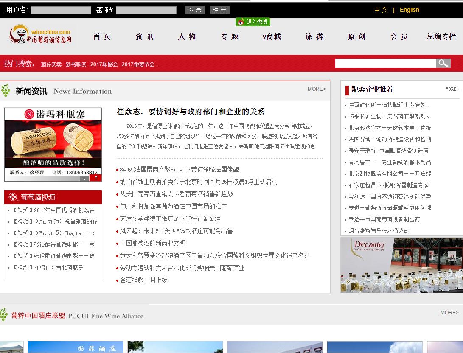Click MORE in the 配套企业推荐 panel

452,89
